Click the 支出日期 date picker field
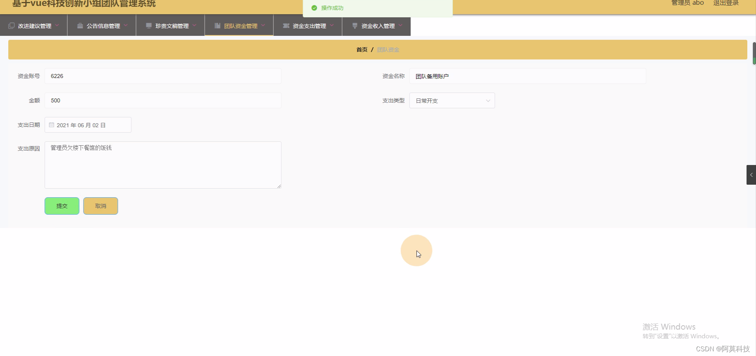The width and height of the screenshot is (756, 356). tap(88, 125)
